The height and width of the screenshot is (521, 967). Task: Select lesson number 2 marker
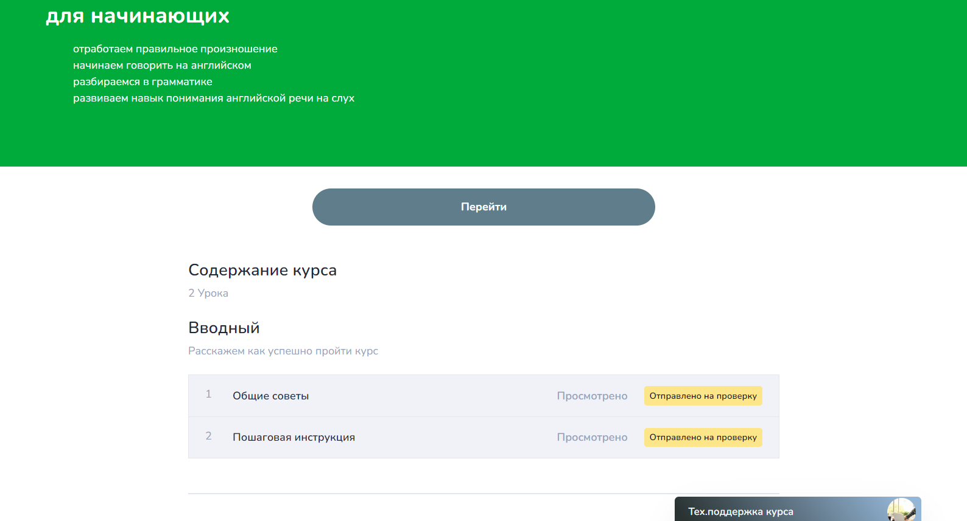click(208, 436)
